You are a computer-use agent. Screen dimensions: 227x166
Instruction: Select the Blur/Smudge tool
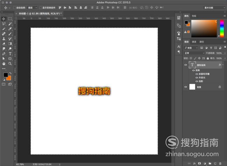pos(4,49)
